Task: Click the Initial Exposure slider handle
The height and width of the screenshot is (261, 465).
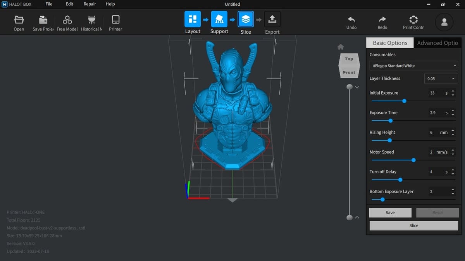Action: coord(404,101)
